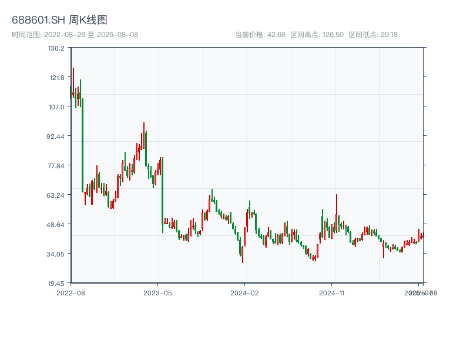This screenshot has height=353, width=470.
Task: Click the y-axis label 92.44
Action: tap(55, 136)
